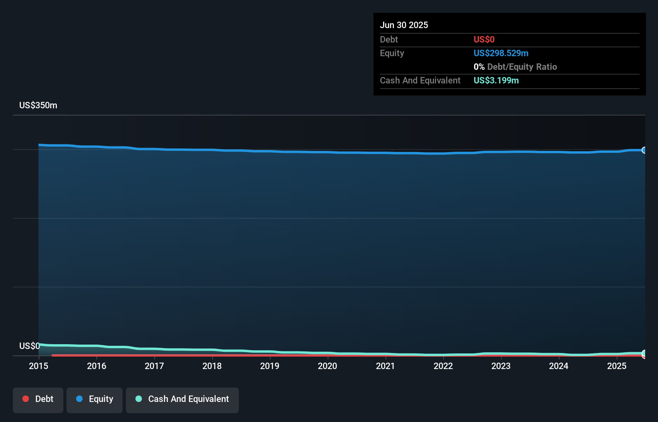Screen dimensions: 658x422
Task: Click the US$0 Debt value in tooltip
Action: tap(484, 39)
